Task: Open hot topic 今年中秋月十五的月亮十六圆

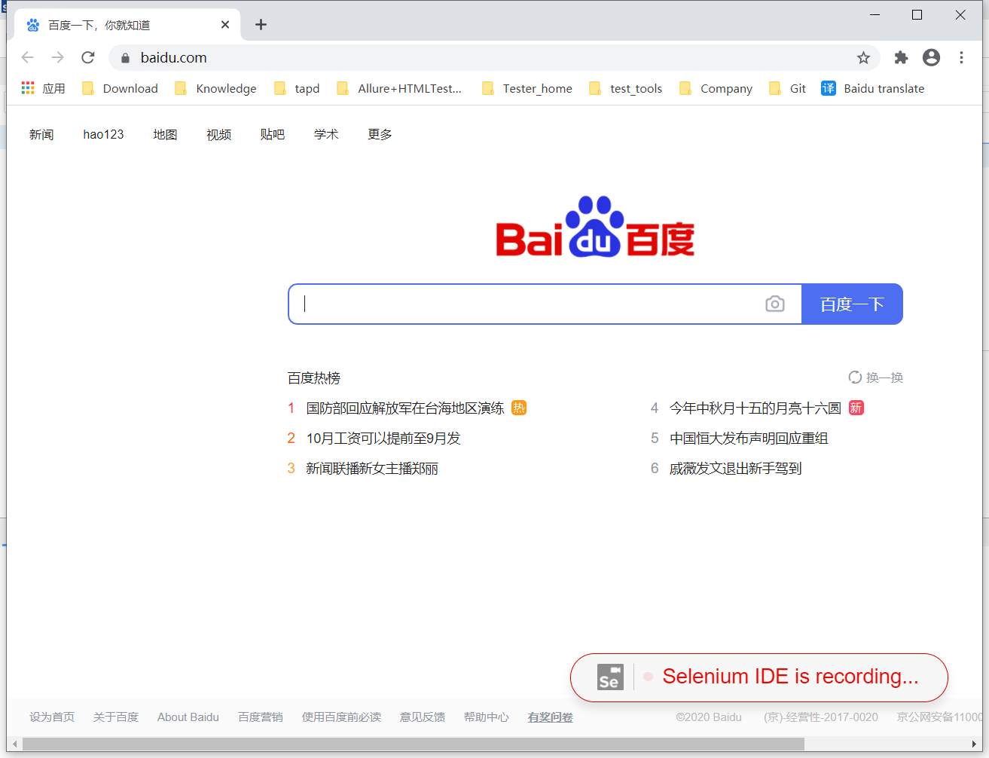Action: click(x=755, y=408)
